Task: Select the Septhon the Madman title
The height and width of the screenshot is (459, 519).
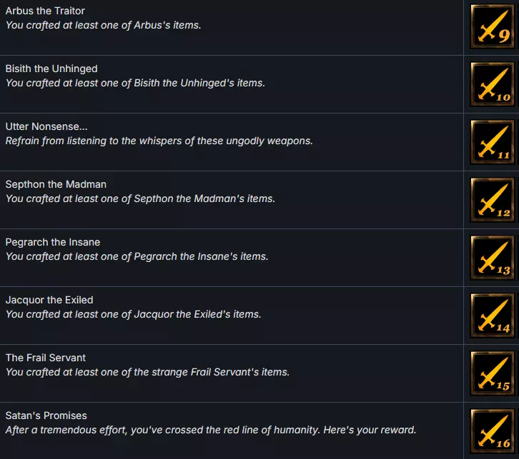Action: [x=56, y=184]
